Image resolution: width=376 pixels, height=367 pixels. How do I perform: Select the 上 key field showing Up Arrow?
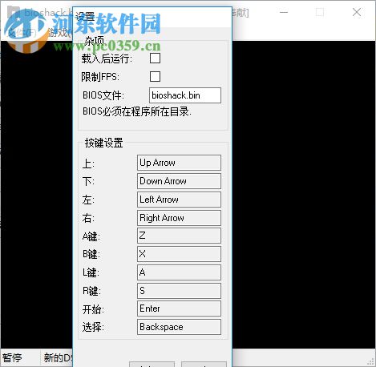pyautogui.click(x=179, y=163)
